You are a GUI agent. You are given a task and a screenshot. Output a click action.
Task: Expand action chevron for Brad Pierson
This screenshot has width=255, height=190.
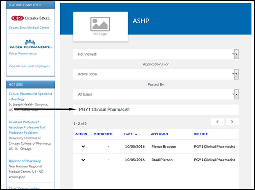pyautogui.click(x=83, y=160)
